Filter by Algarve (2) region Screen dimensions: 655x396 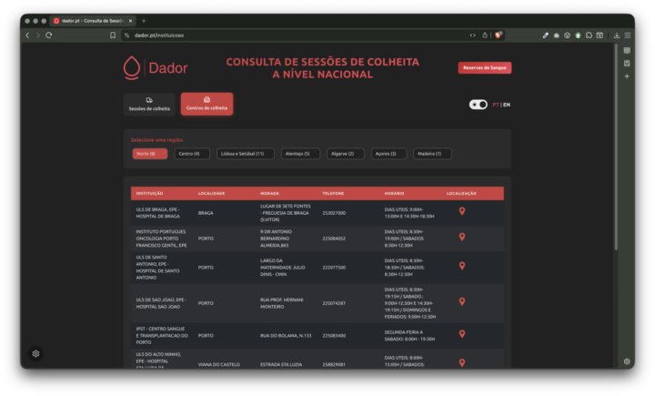(x=345, y=154)
